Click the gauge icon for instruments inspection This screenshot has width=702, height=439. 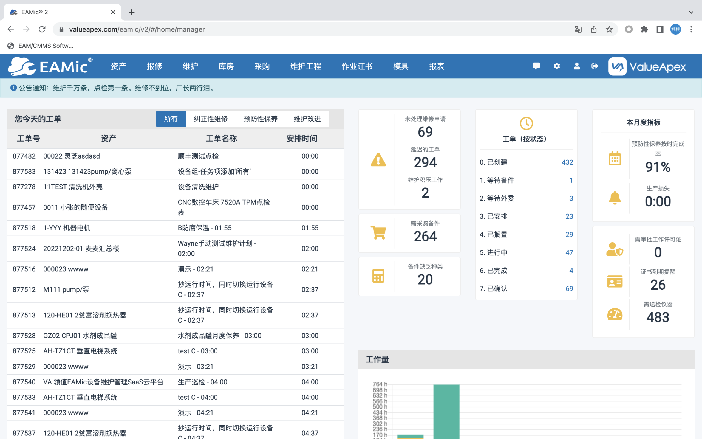pyautogui.click(x=615, y=314)
